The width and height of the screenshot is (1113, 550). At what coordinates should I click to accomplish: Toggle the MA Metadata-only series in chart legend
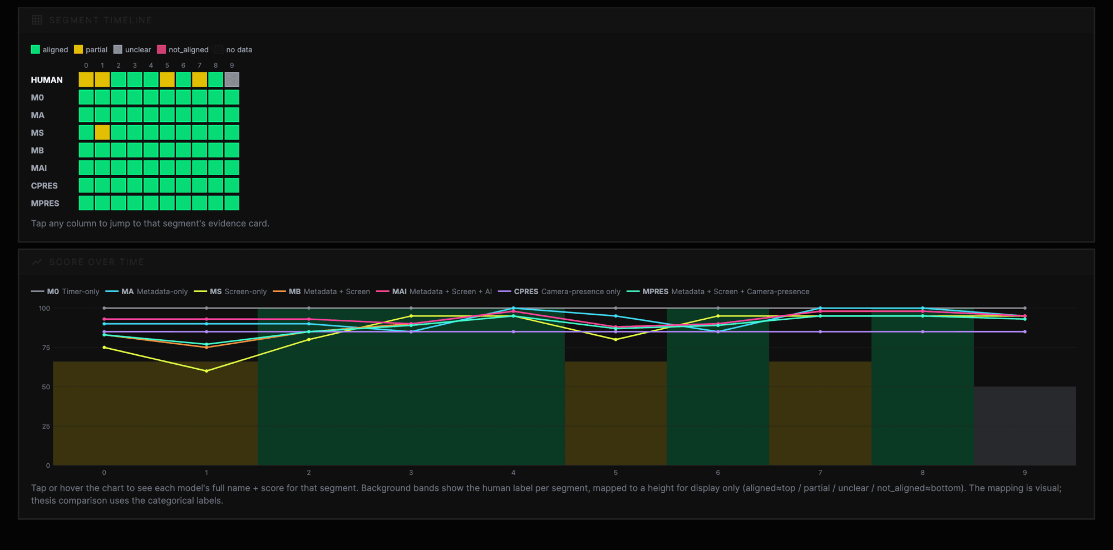tap(146, 291)
